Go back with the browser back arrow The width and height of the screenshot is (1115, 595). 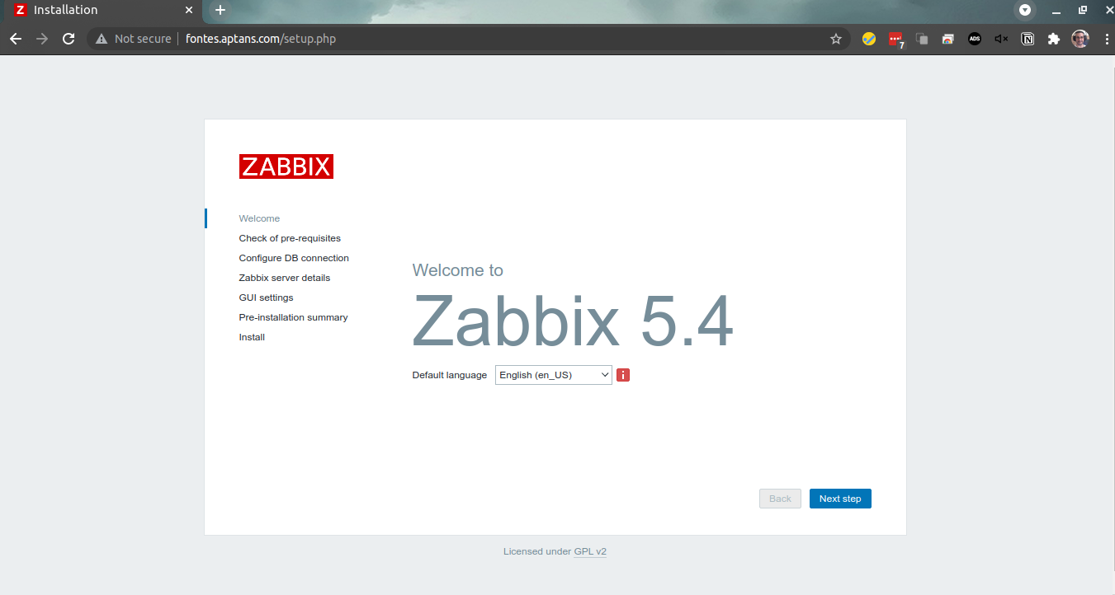pyautogui.click(x=16, y=39)
